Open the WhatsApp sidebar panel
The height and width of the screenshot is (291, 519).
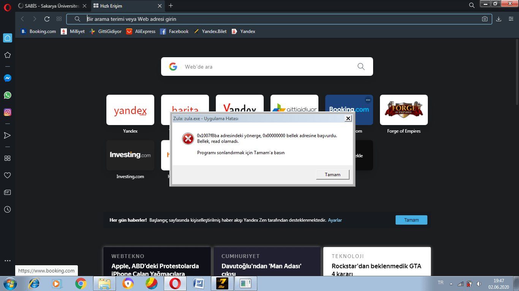click(7, 95)
